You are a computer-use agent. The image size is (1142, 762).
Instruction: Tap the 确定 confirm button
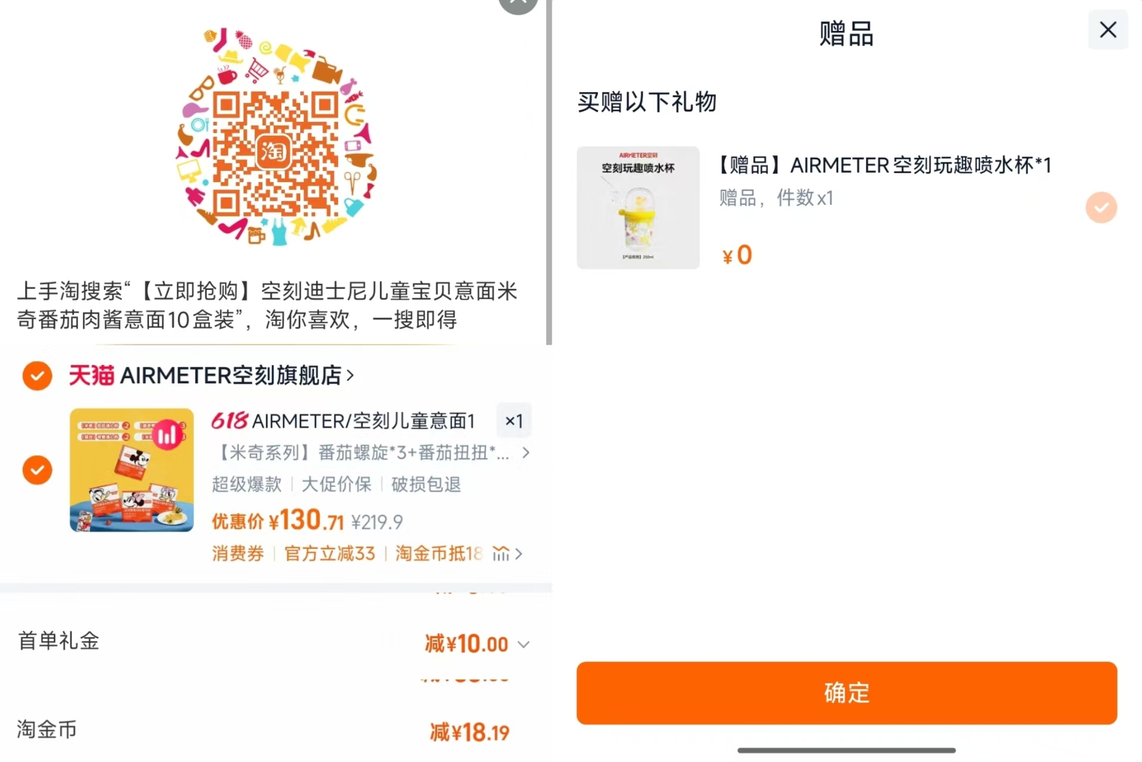(846, 693)
